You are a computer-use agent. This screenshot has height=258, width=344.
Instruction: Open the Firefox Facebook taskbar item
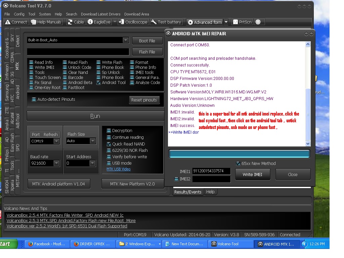coord(47,244)
